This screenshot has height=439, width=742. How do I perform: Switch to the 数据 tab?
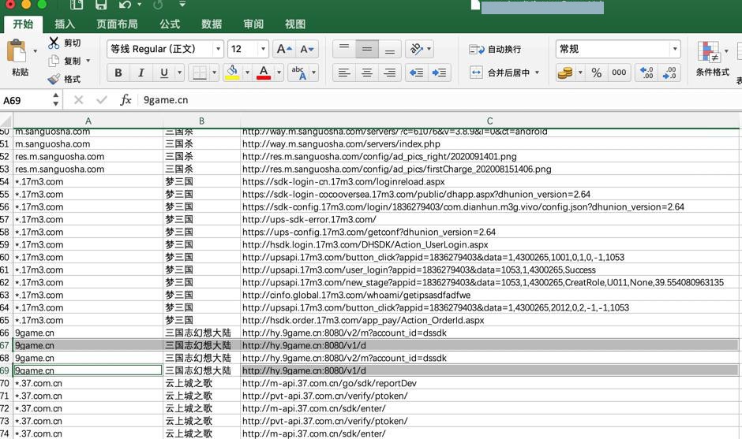pyautogui.click(x=212, y=24)
